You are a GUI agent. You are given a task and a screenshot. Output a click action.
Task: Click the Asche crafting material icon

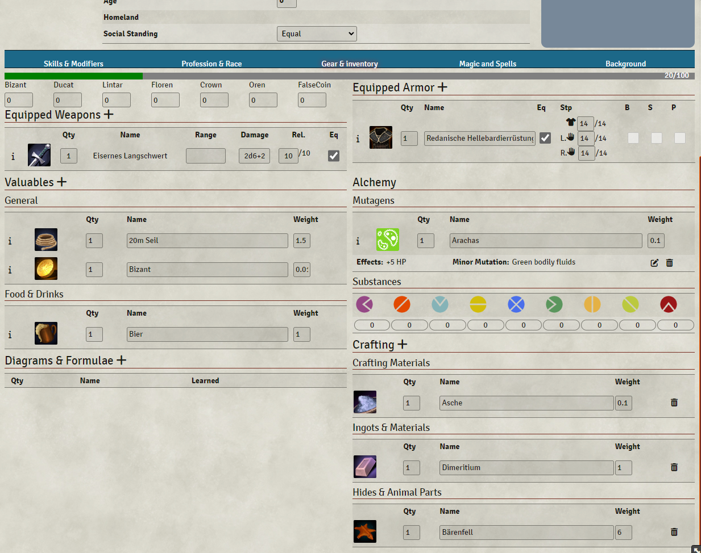point(365,402)
